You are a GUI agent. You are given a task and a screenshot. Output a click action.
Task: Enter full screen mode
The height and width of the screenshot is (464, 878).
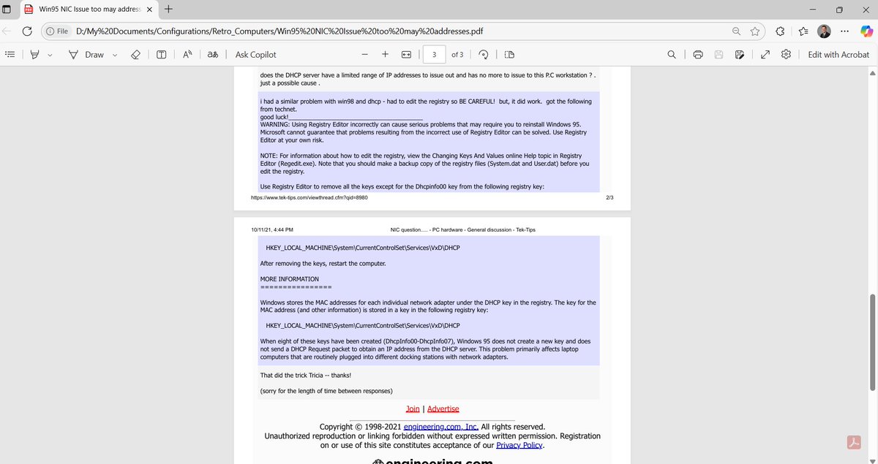coord(765,54)
